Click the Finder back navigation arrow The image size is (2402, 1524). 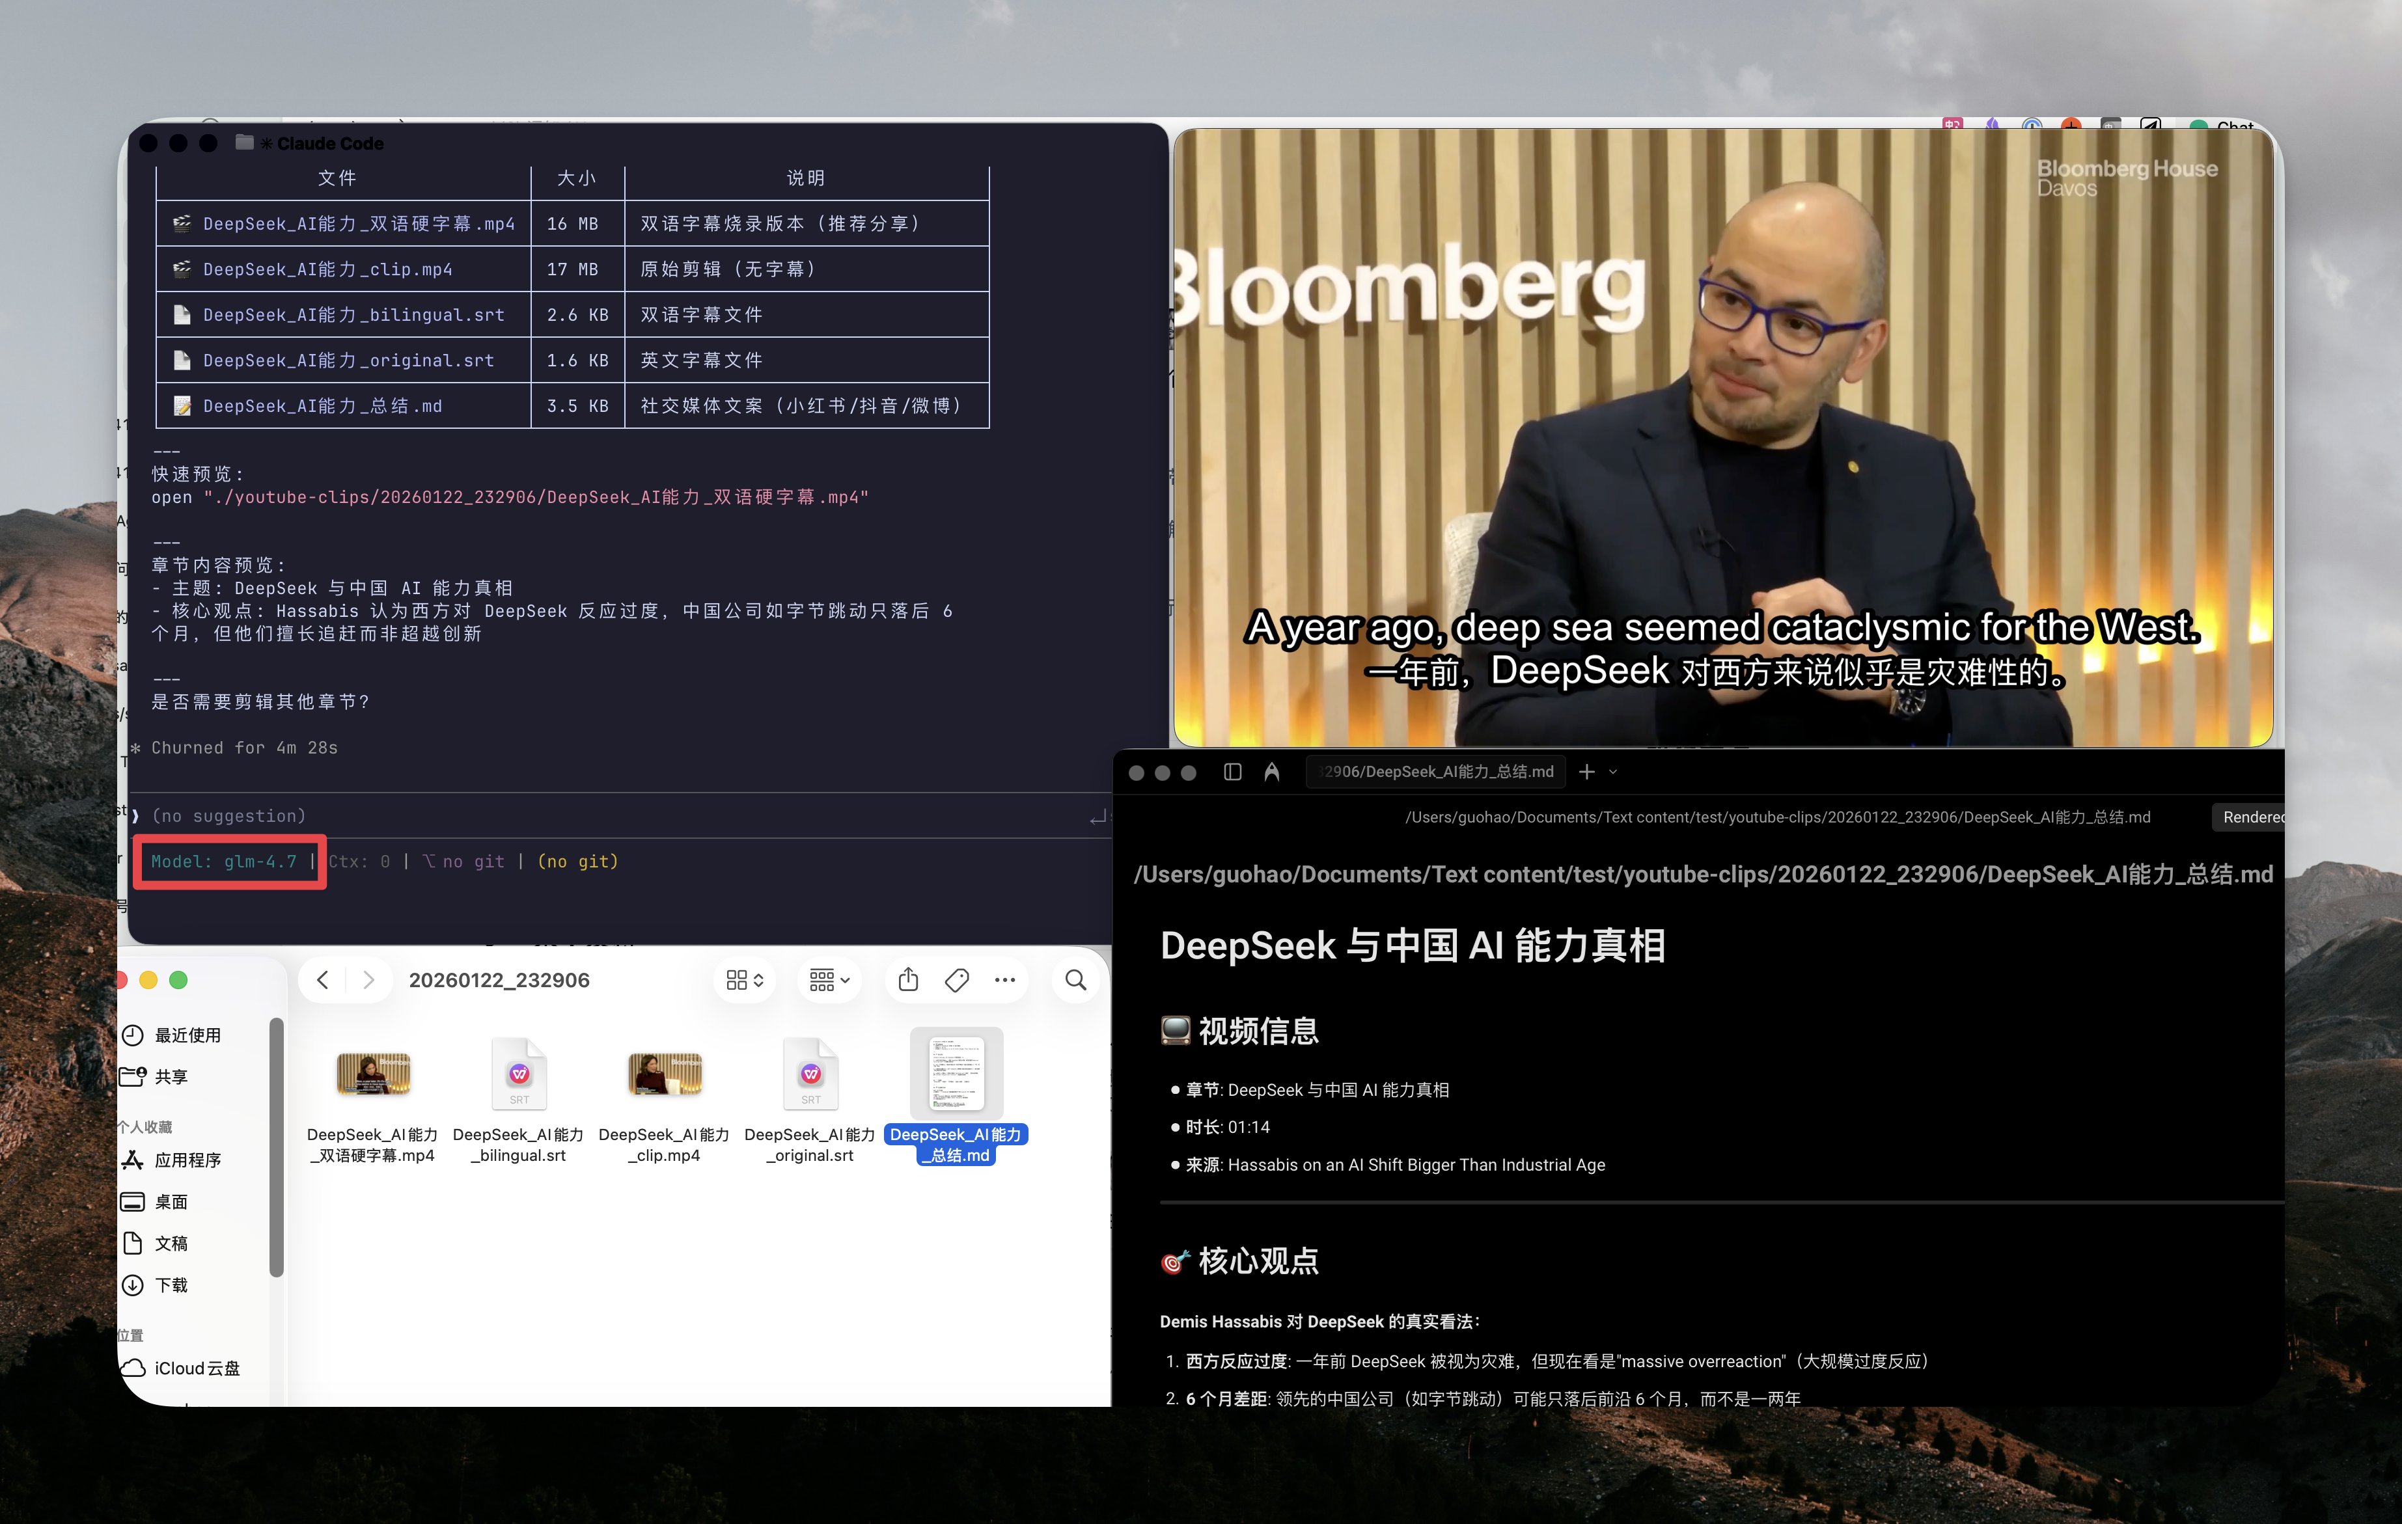pyautogui.click(x=322, y=979)
